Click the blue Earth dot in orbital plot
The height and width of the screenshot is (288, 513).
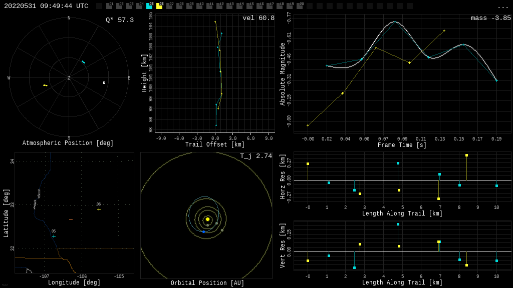pos(203,231)
